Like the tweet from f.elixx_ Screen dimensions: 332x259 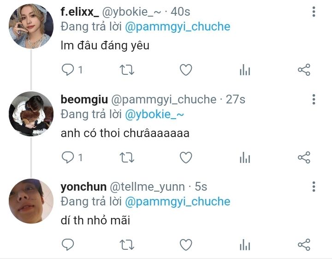click(186, 70)
